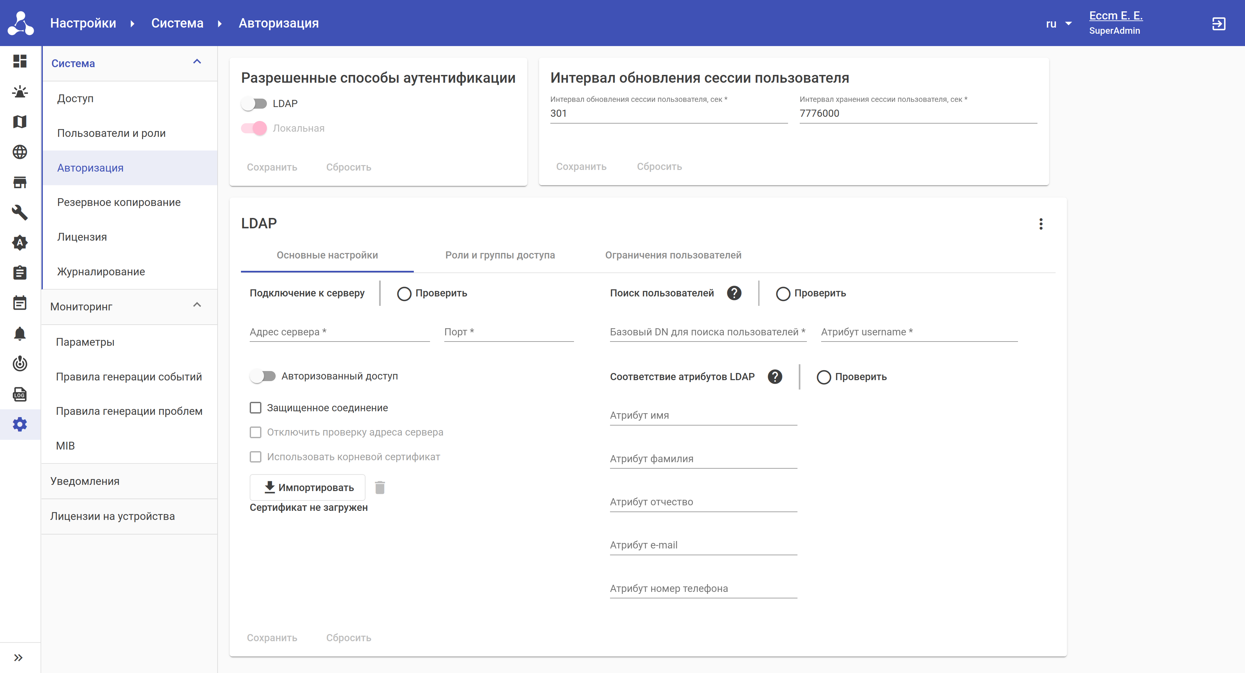Screen dimensions: 1245x673
Task: Open the LOG file icon in sidebar
Action: [20, 394]
